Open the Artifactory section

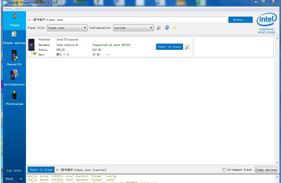pos(14,78)
